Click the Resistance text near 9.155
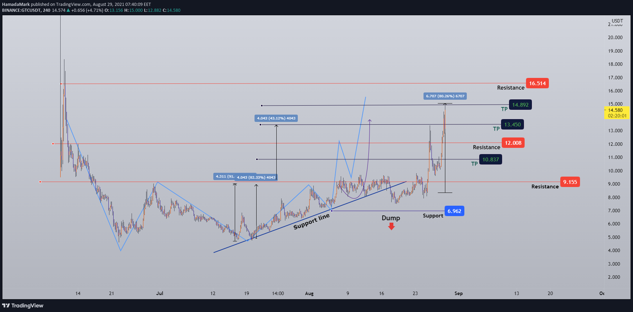Screen dimensions: 633x312 tap(545, 187)
